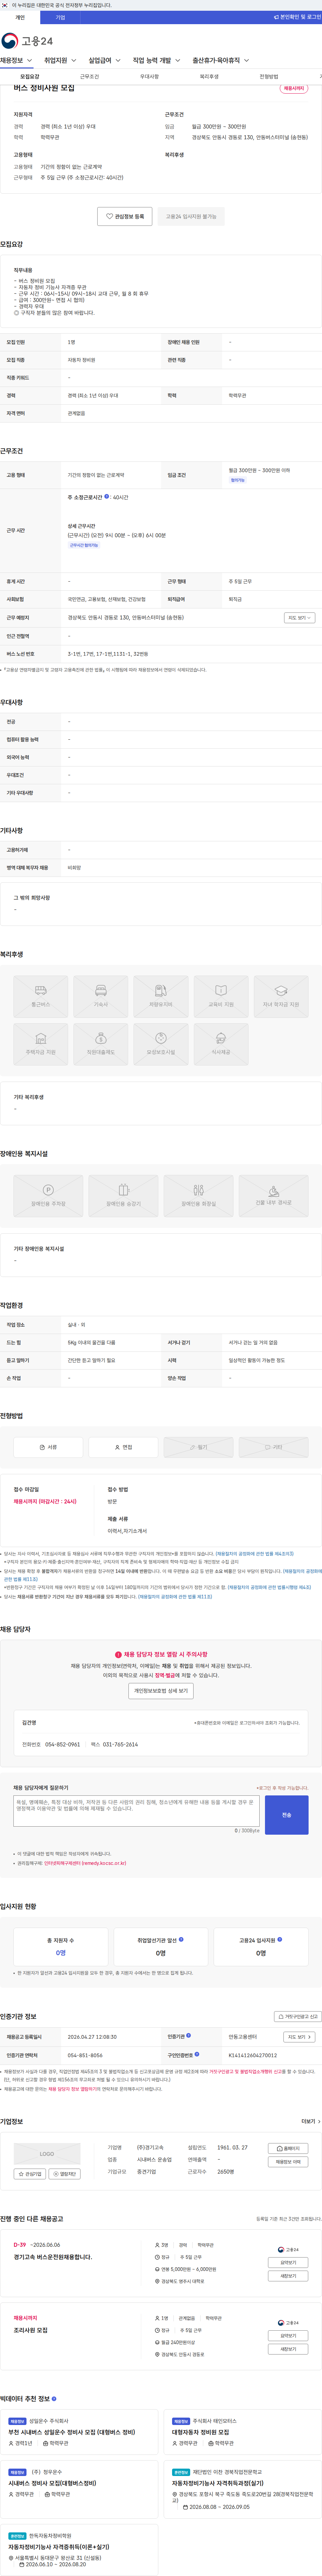Click info icon beside 빅데이터 추천 정보
The image size is (322, 2576).
tap(54, 2399)
